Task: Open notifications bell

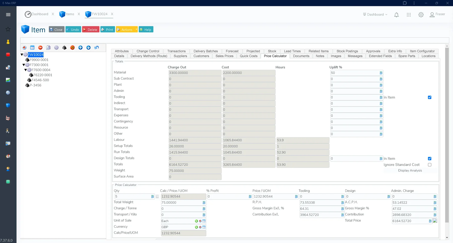Action: click(x=396, y=15)
